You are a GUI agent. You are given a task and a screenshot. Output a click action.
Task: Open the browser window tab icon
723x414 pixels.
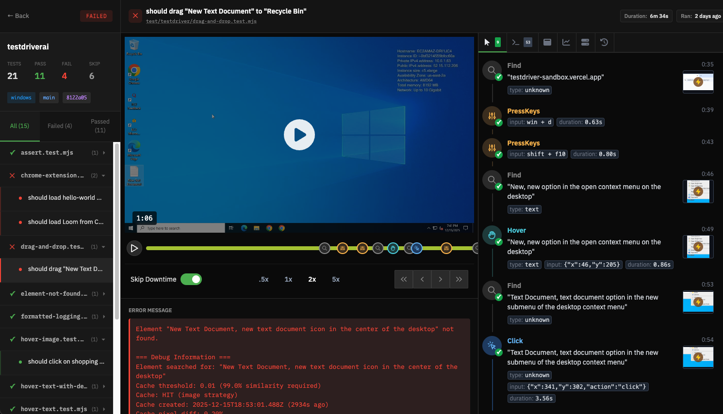tap(547, 42)
